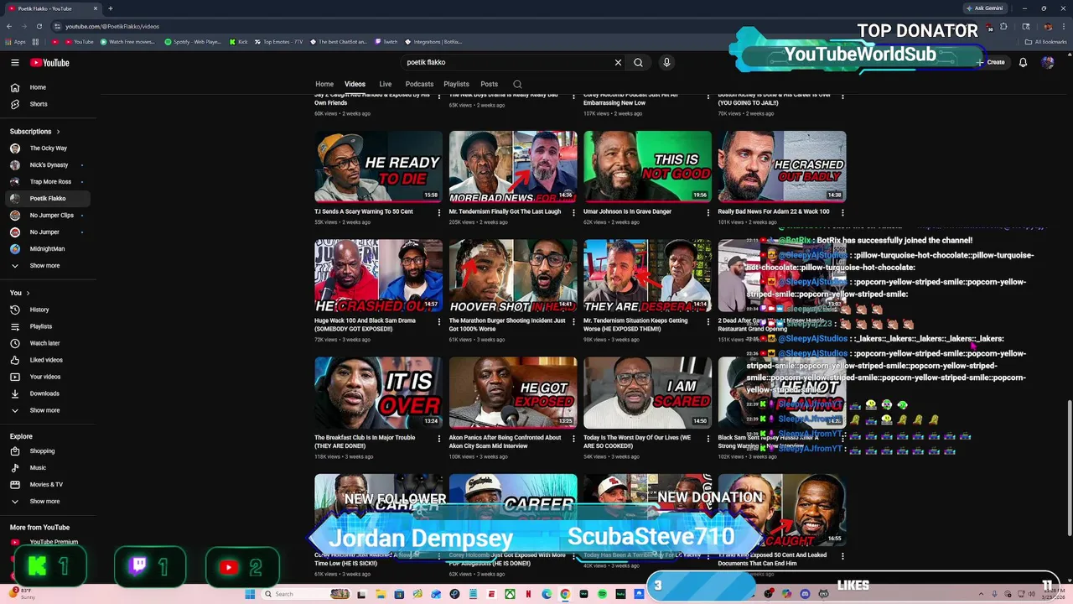Reload the page in the browser
This screenshot has height=604, width=1073.
pos(39,26)
